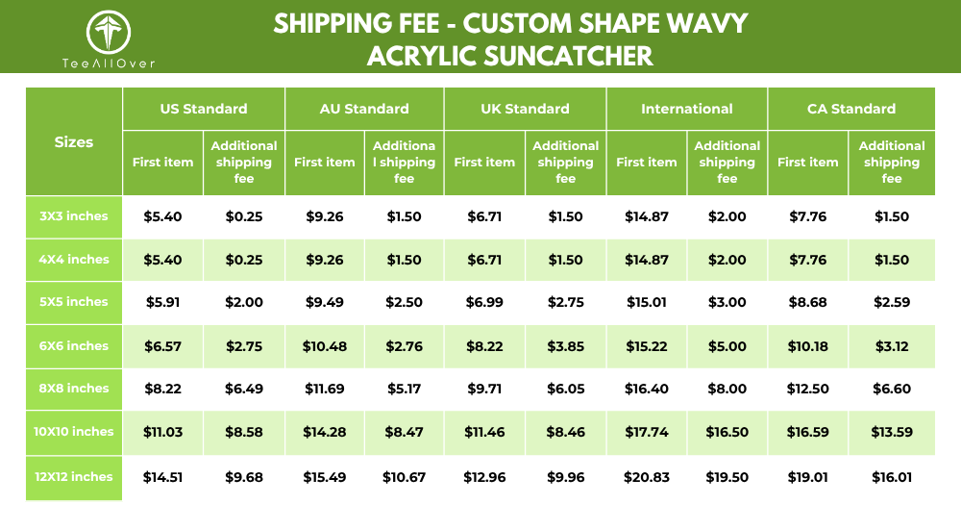The height and width of the screenshot is (529, 961).
Task: Select the 8X8 inches row label
Action: [x=74, y=389]
